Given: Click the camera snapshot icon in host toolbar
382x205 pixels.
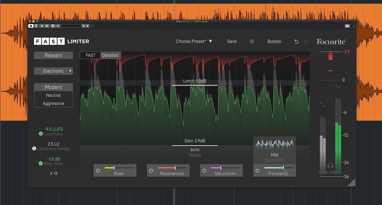Looking at the screenshot, I should tap(347, 26).
